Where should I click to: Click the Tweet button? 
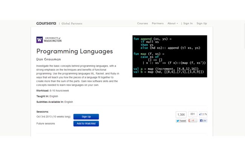coord(181,121)
